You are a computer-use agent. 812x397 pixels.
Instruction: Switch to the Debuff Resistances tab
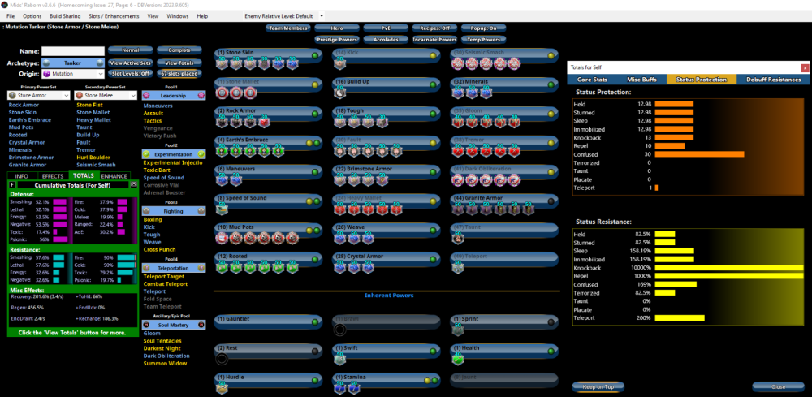(772, 80)
